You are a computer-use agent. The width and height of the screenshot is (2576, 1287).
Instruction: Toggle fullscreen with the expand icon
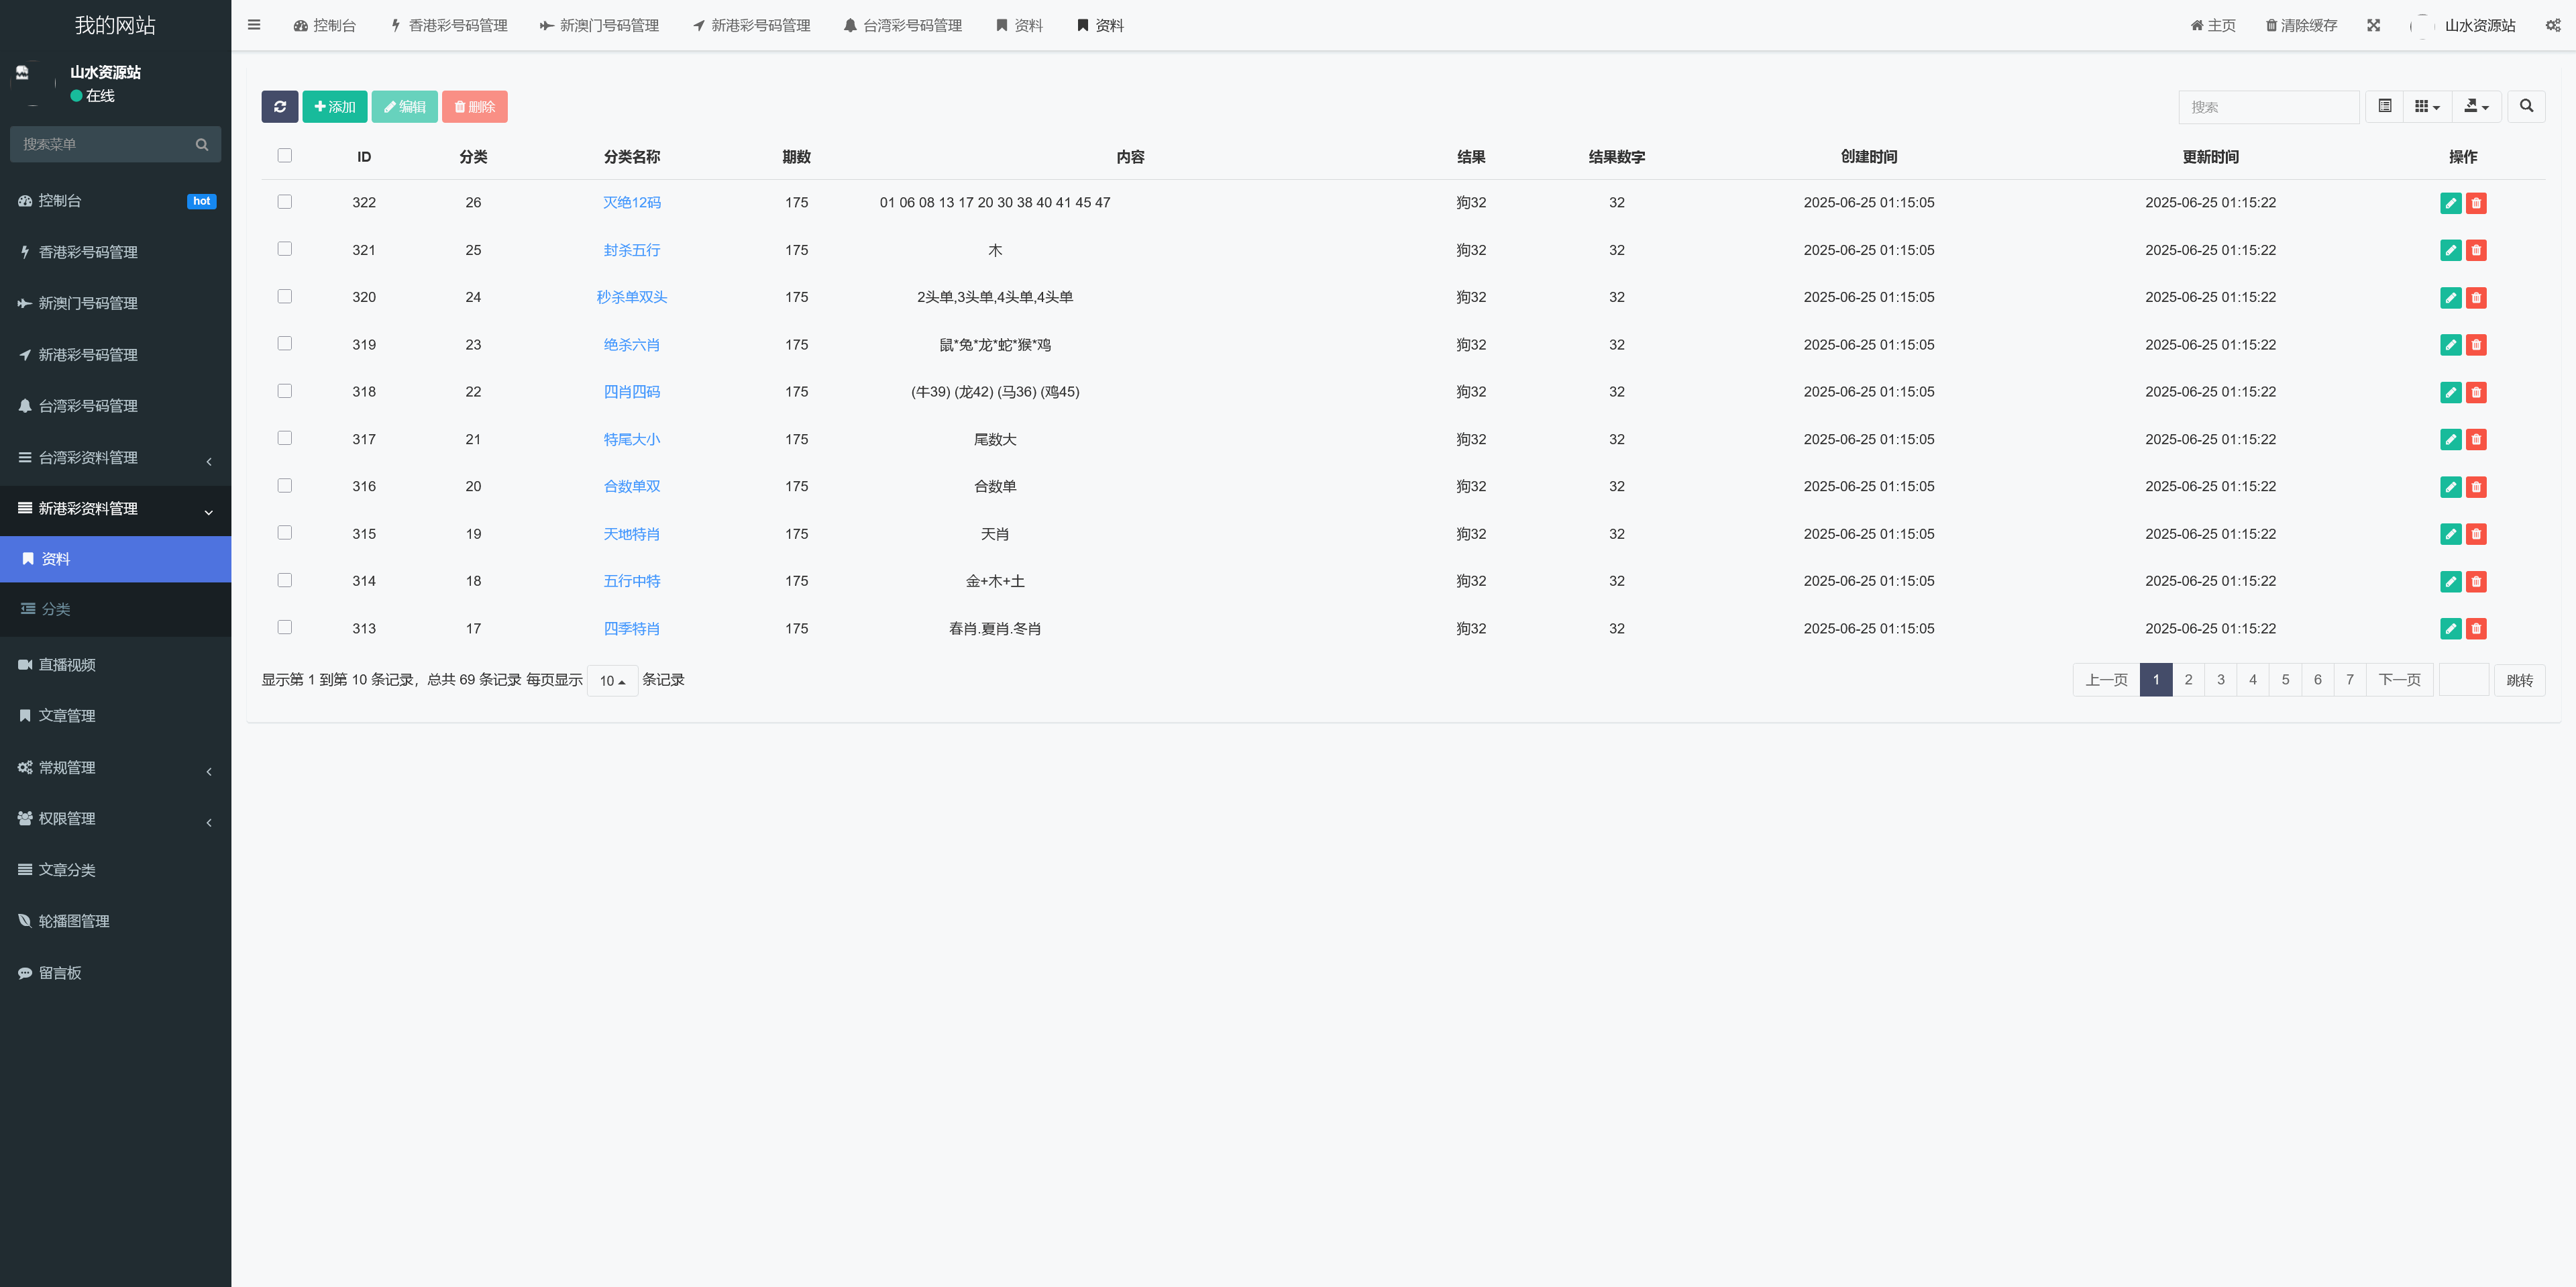tap(2373, 26)
